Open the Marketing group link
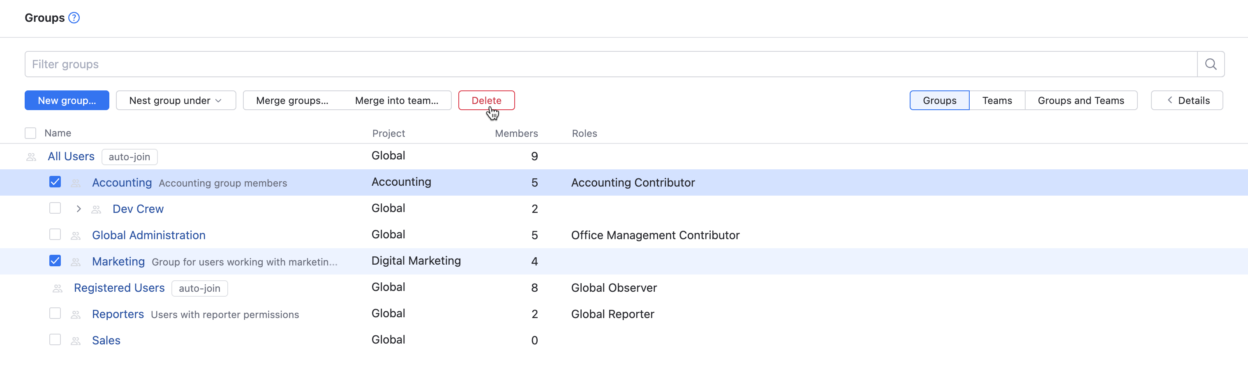 (x=118, y=261)
